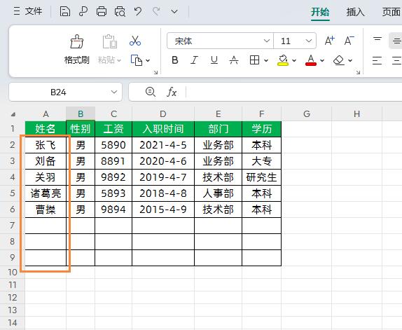This screenshot has width=402, height=330.
Task: Click the Undo arrow
Action: (x=138, y=11)
